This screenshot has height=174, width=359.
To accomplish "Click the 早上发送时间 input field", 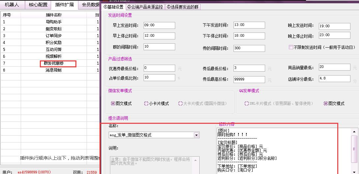I will [159, 25].
